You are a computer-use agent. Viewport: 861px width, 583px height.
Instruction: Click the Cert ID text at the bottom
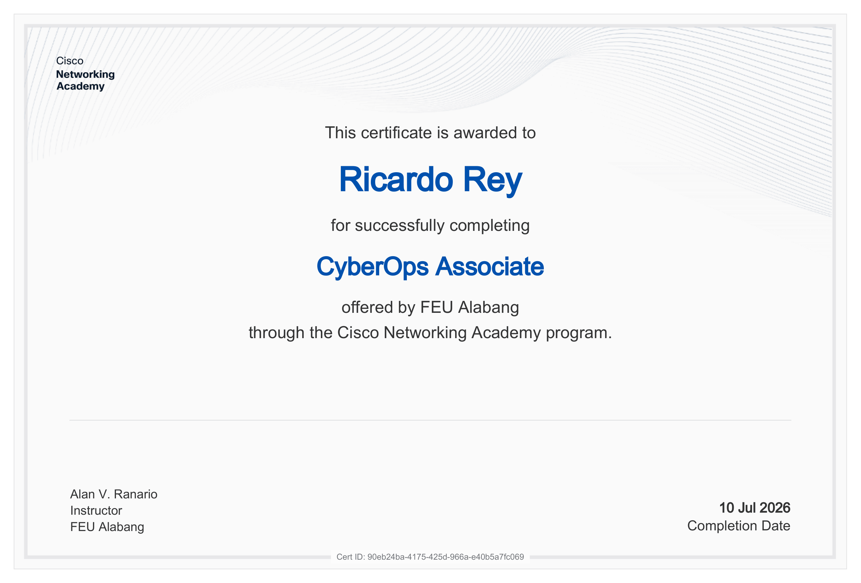click(x=430, y=557)
